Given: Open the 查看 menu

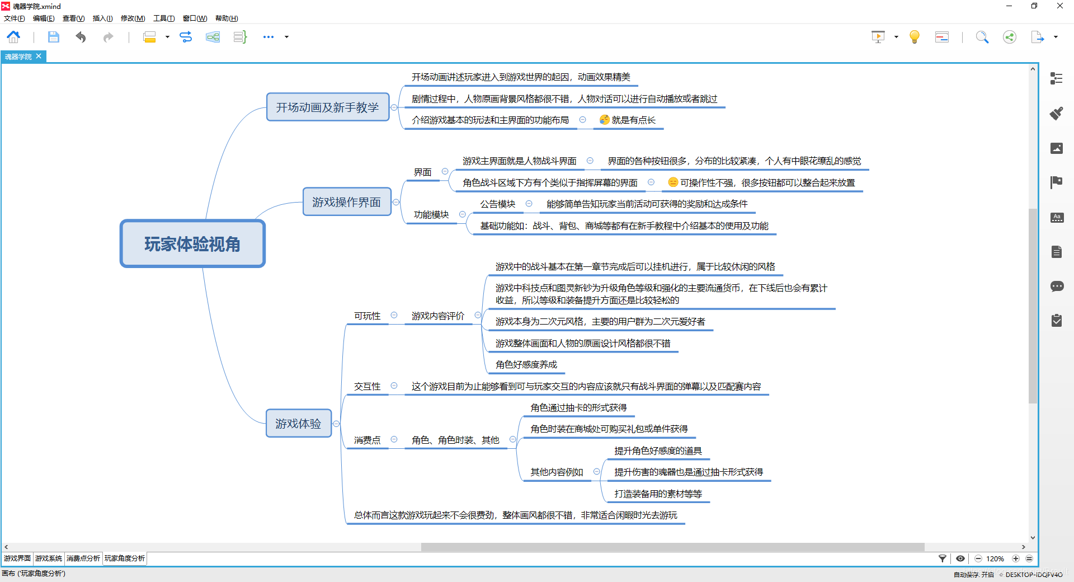Looking at the screenshot, I should [x=73, y=18].
